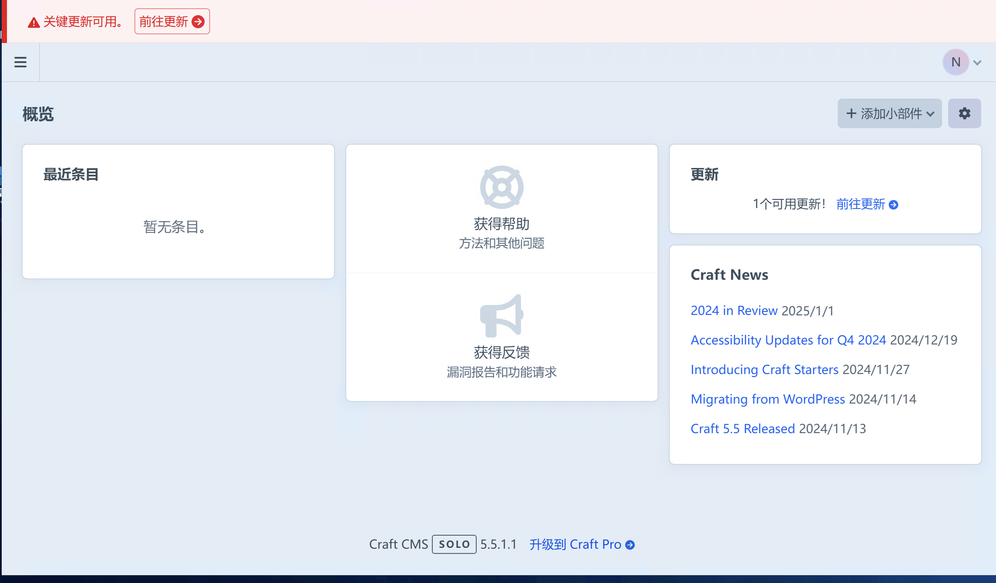
Task: Click the dashboard settings gear icon
Action: pyautogui.click(x=964, y=113)
